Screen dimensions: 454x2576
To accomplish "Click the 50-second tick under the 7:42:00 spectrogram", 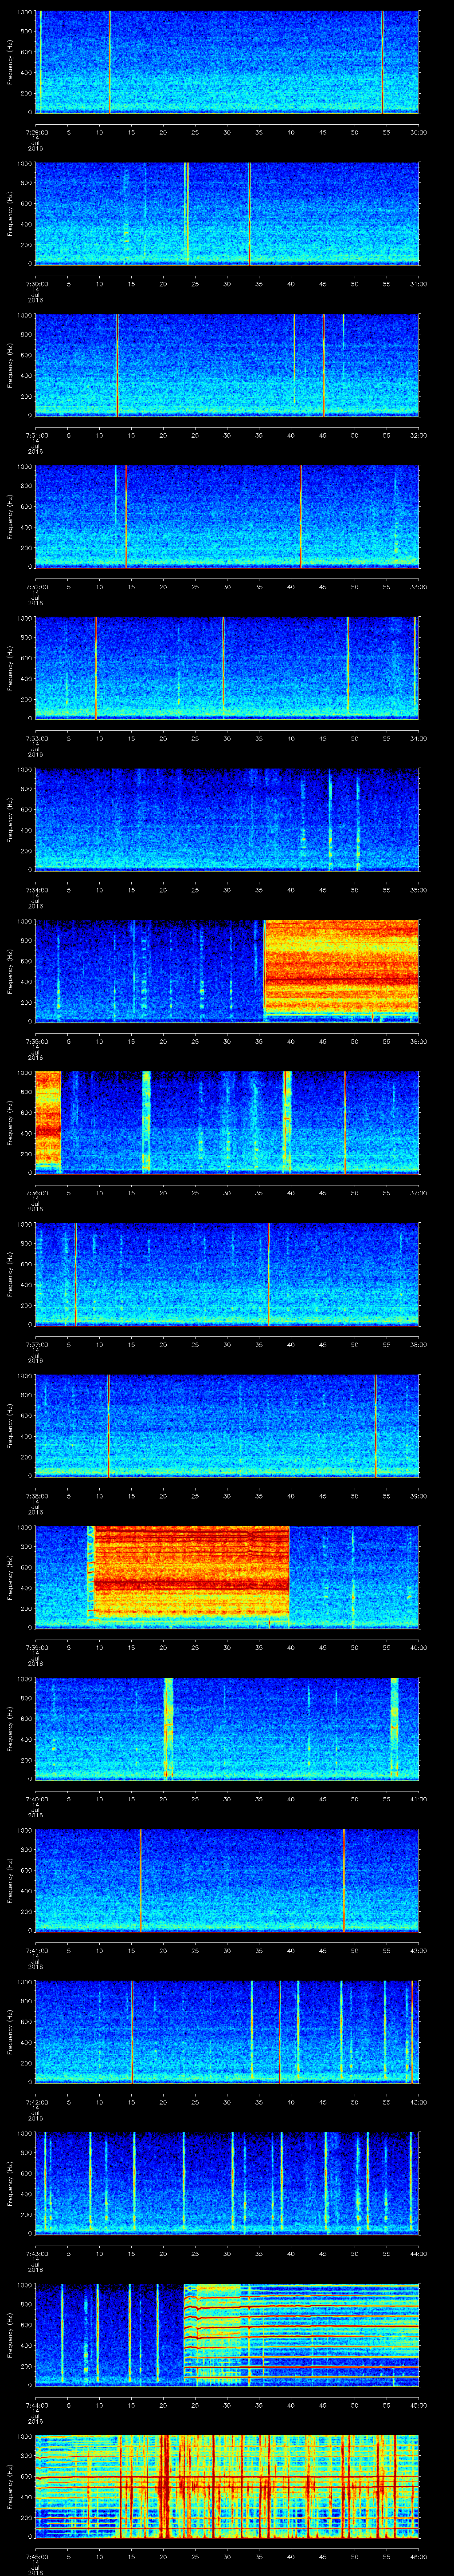I will tap(354, 2102).
